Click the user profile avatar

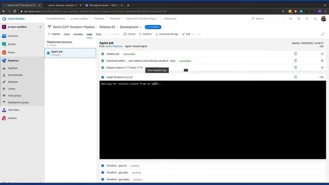(323, 18)
